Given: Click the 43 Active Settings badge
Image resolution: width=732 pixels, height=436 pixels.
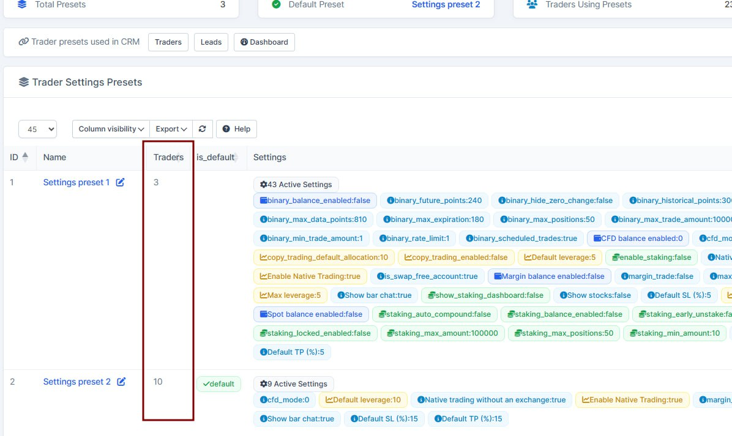Looking at the screenshot, I should click(296, 184).
